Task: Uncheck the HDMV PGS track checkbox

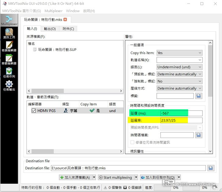Action: (x=34, y=111)
